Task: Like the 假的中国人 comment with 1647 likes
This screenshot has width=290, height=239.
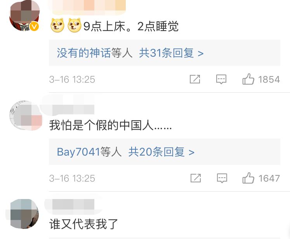Action: 248,178
